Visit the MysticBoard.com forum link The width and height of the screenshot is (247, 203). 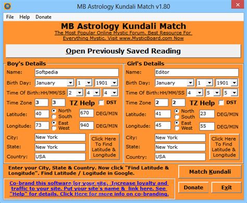123,35
